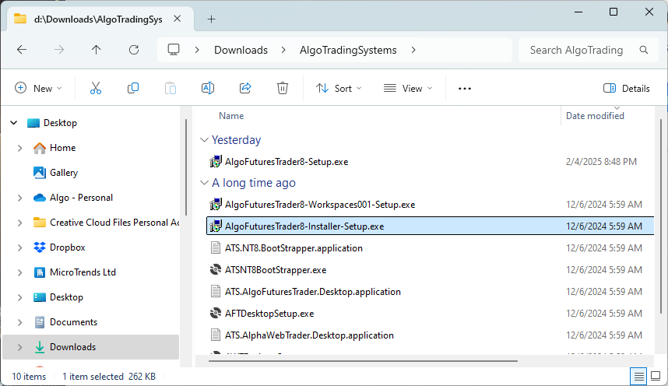
Task: Click the OneDrive cloud icon for Algo - Personal
Action: pyautogui.click(x=40, y=198)
